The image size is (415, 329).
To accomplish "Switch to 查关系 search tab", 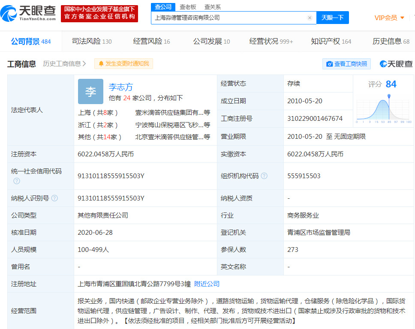I will click(213, 7).
